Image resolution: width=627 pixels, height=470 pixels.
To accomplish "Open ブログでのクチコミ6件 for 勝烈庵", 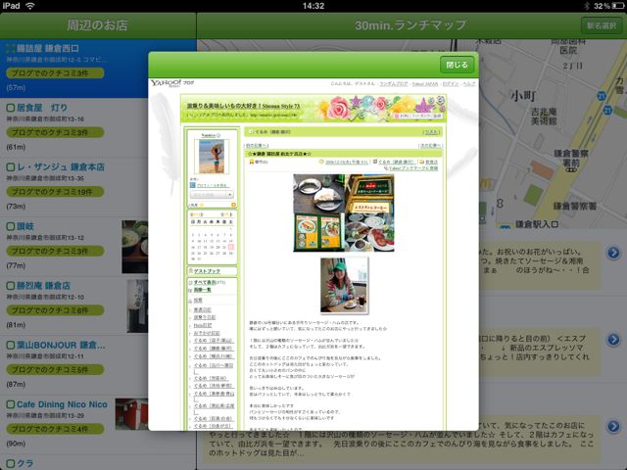I will (x=55, y=310).
